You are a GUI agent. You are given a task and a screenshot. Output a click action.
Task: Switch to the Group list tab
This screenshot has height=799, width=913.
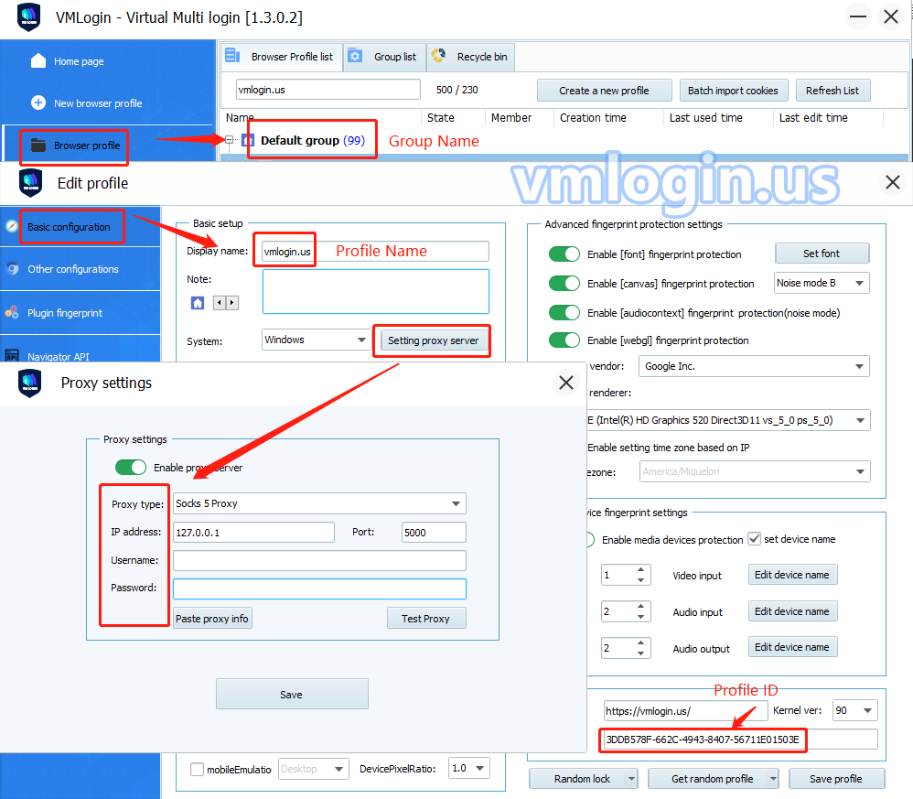click(384, 57)
